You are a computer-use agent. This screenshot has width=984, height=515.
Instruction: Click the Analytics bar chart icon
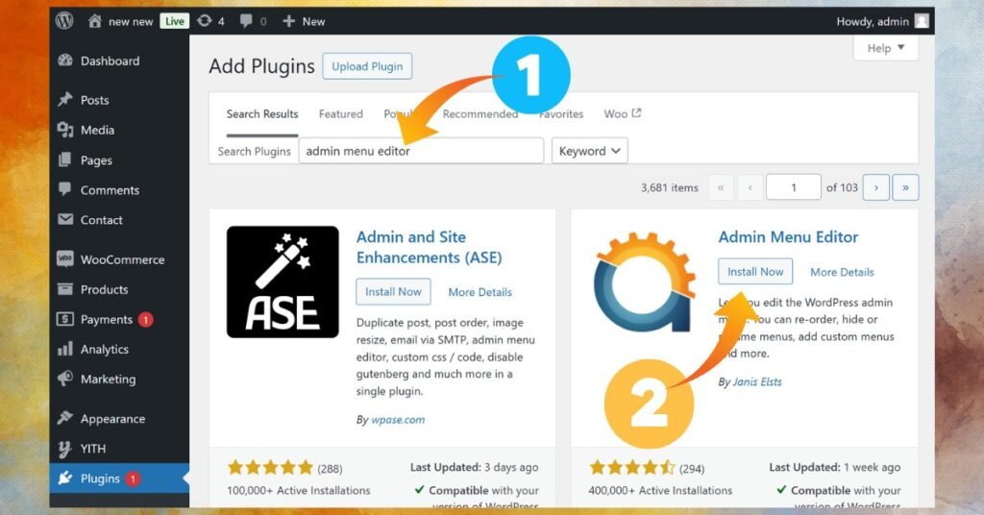[65, 350]
